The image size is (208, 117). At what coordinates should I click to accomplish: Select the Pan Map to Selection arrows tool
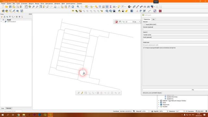point(30,7)
